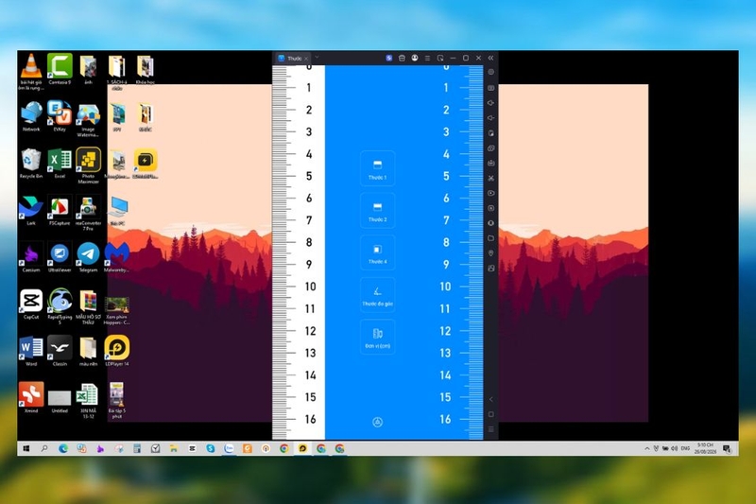Viewport: 756px width, 504px height.
Task: Close the Thước tab
Action: point(306,59)
